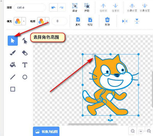Flip the costume horizontally

(x=125, y=21)
